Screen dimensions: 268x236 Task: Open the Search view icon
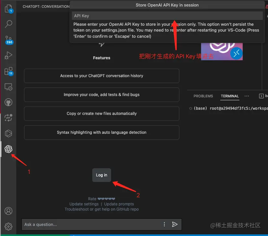pyautogui.click(x=8, y=24)
